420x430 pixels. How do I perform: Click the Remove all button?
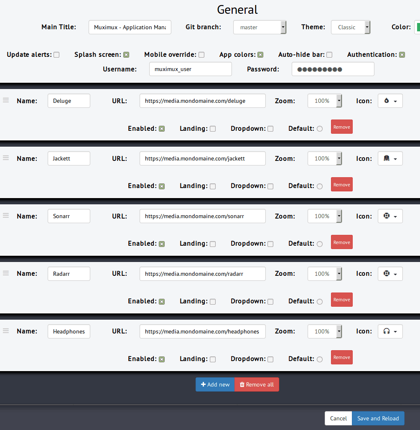[x=257, y=384]
